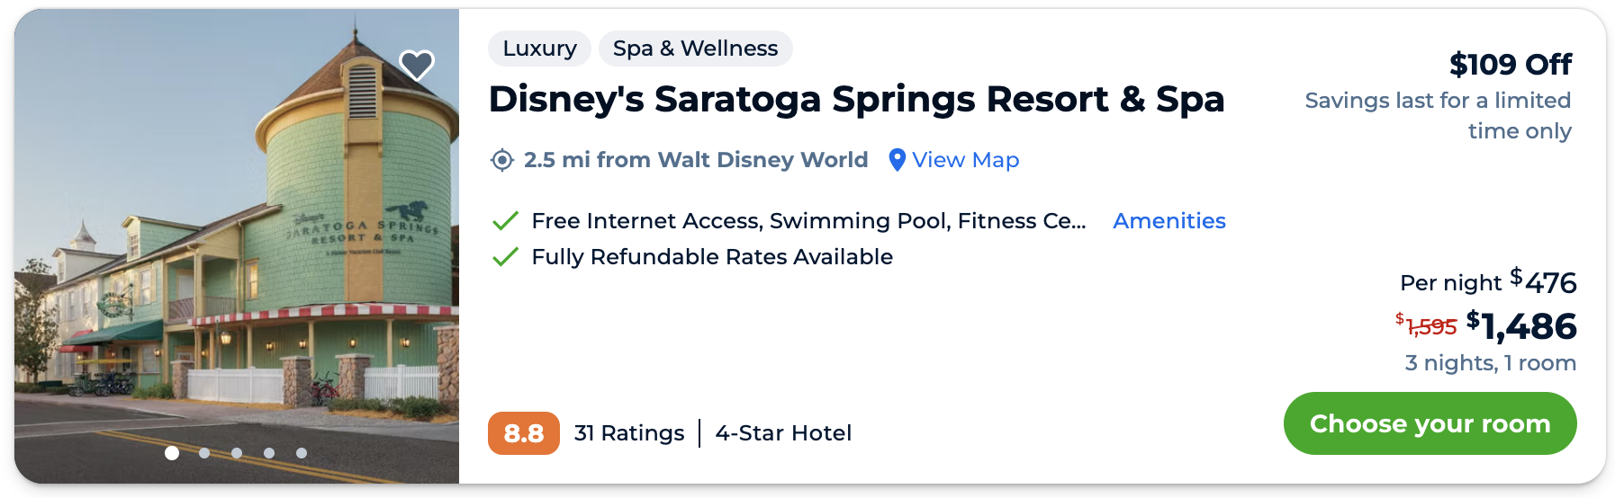Viewport: 1615px width, 498px height.
Task: Select the Spa & Wellness tag
Action: tap(695, 49)
